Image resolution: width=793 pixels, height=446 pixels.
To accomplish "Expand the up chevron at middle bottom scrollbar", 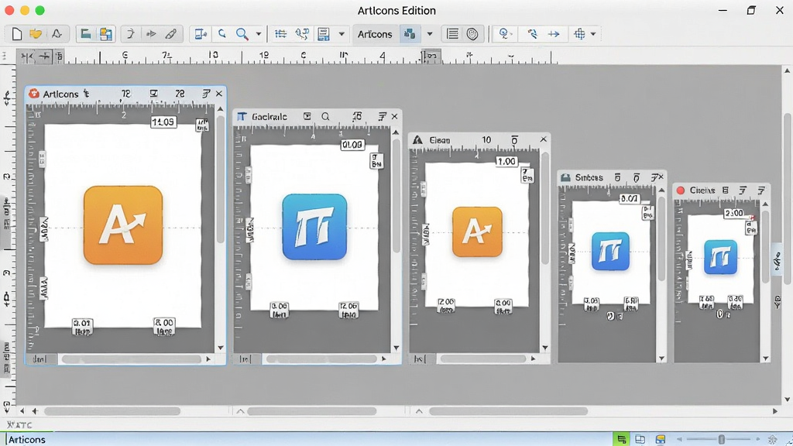I will (x=240, y=411).
